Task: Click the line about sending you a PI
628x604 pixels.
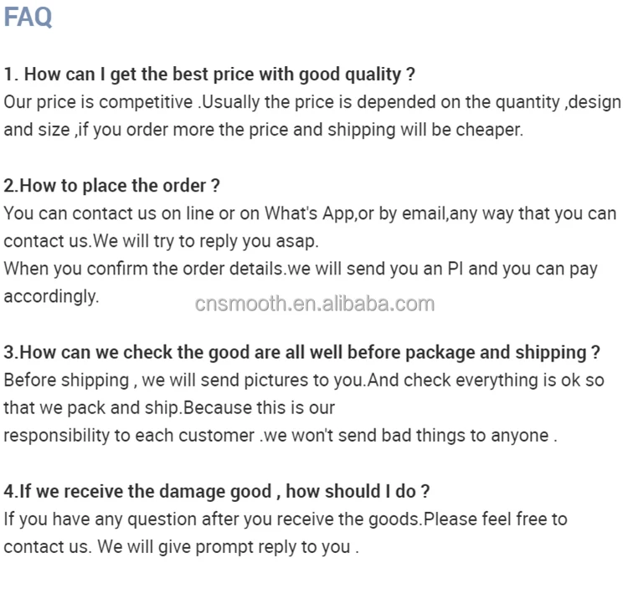Action: coord(301,269)
